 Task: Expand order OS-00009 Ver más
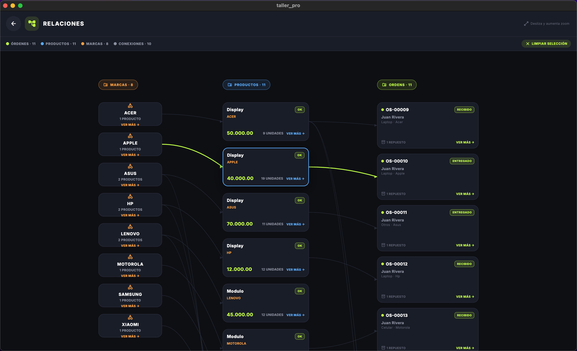(465, 143)
